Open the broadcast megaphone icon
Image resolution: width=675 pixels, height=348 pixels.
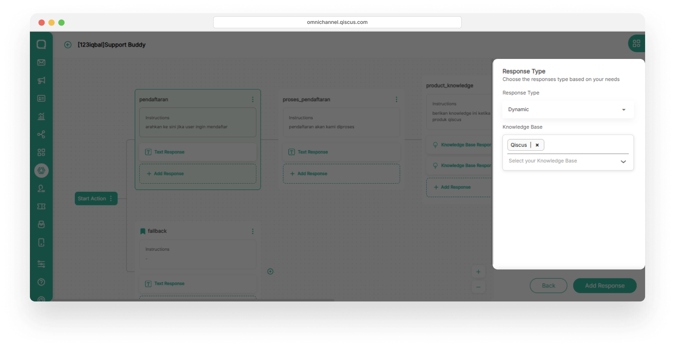click(41, 81)
